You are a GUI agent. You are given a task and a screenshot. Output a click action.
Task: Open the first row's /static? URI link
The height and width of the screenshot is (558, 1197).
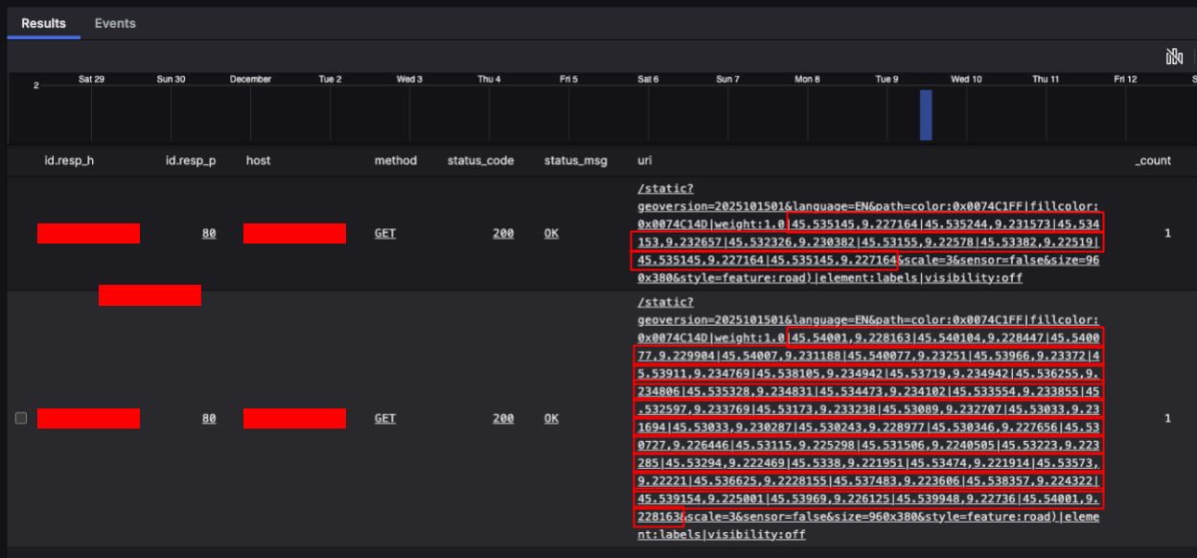[x=664, y=191]
